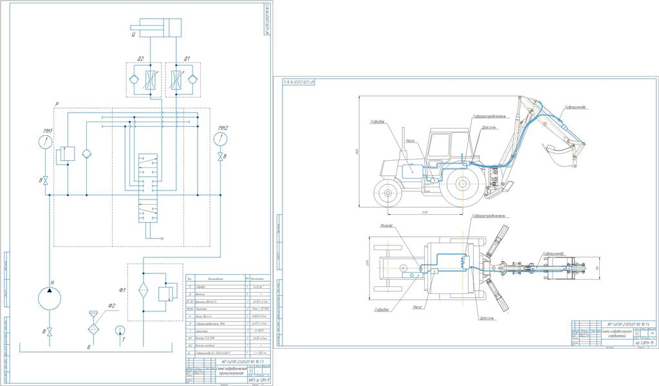Viewport: 659px width, 386px height.
Task: Click the shut-off valve В below gauge МН2
Action: coord(220,157)
